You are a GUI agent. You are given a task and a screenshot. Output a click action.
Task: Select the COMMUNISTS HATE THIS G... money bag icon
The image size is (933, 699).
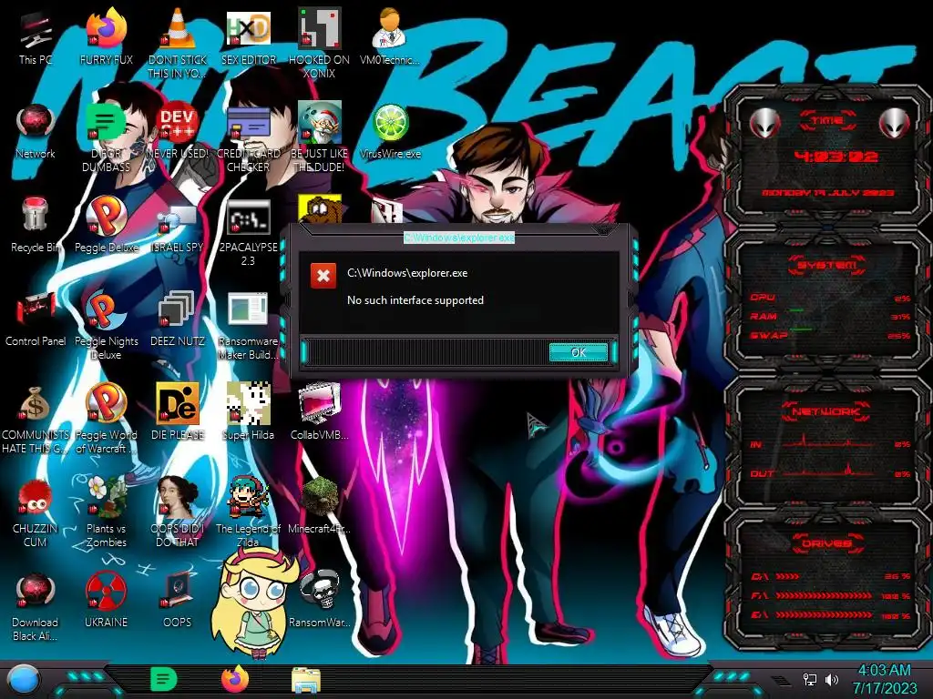pos(36,420)
